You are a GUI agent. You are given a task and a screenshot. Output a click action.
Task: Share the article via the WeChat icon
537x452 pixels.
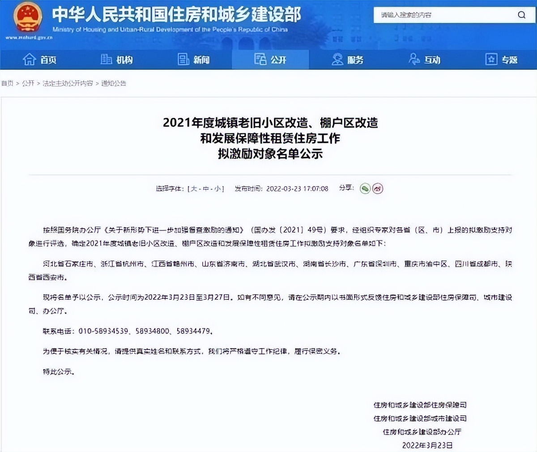[366, 189]
